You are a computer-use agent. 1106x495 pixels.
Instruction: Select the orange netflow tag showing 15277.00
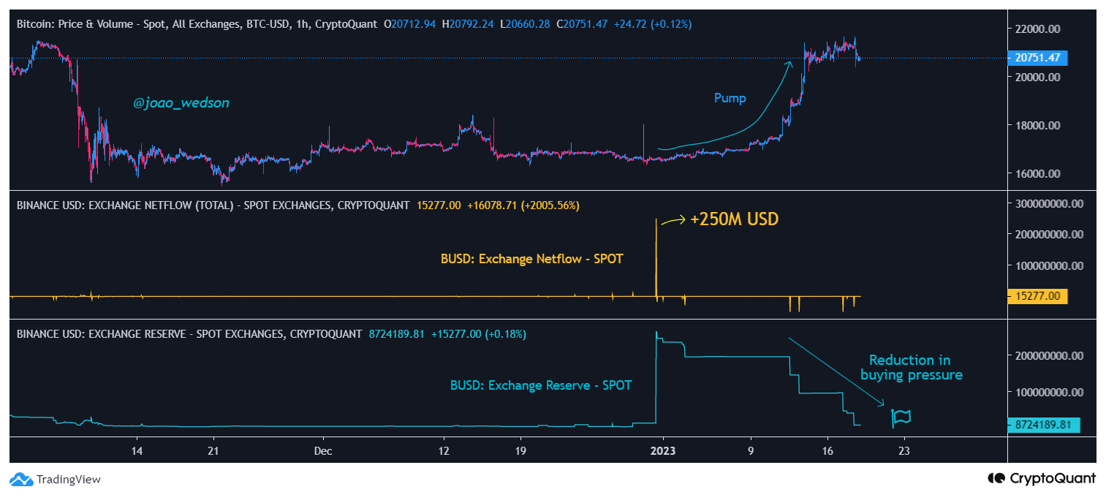[1037, 297]
